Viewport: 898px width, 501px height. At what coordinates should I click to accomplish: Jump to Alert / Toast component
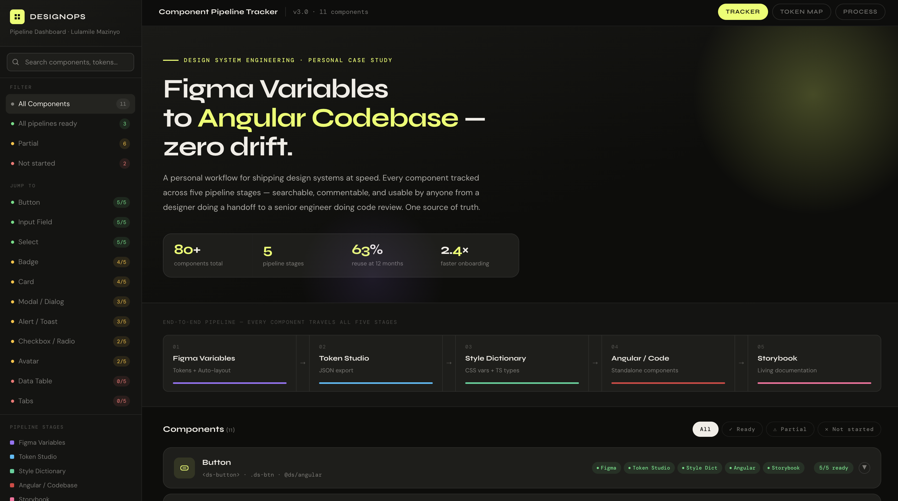click(x=70, y=322)
